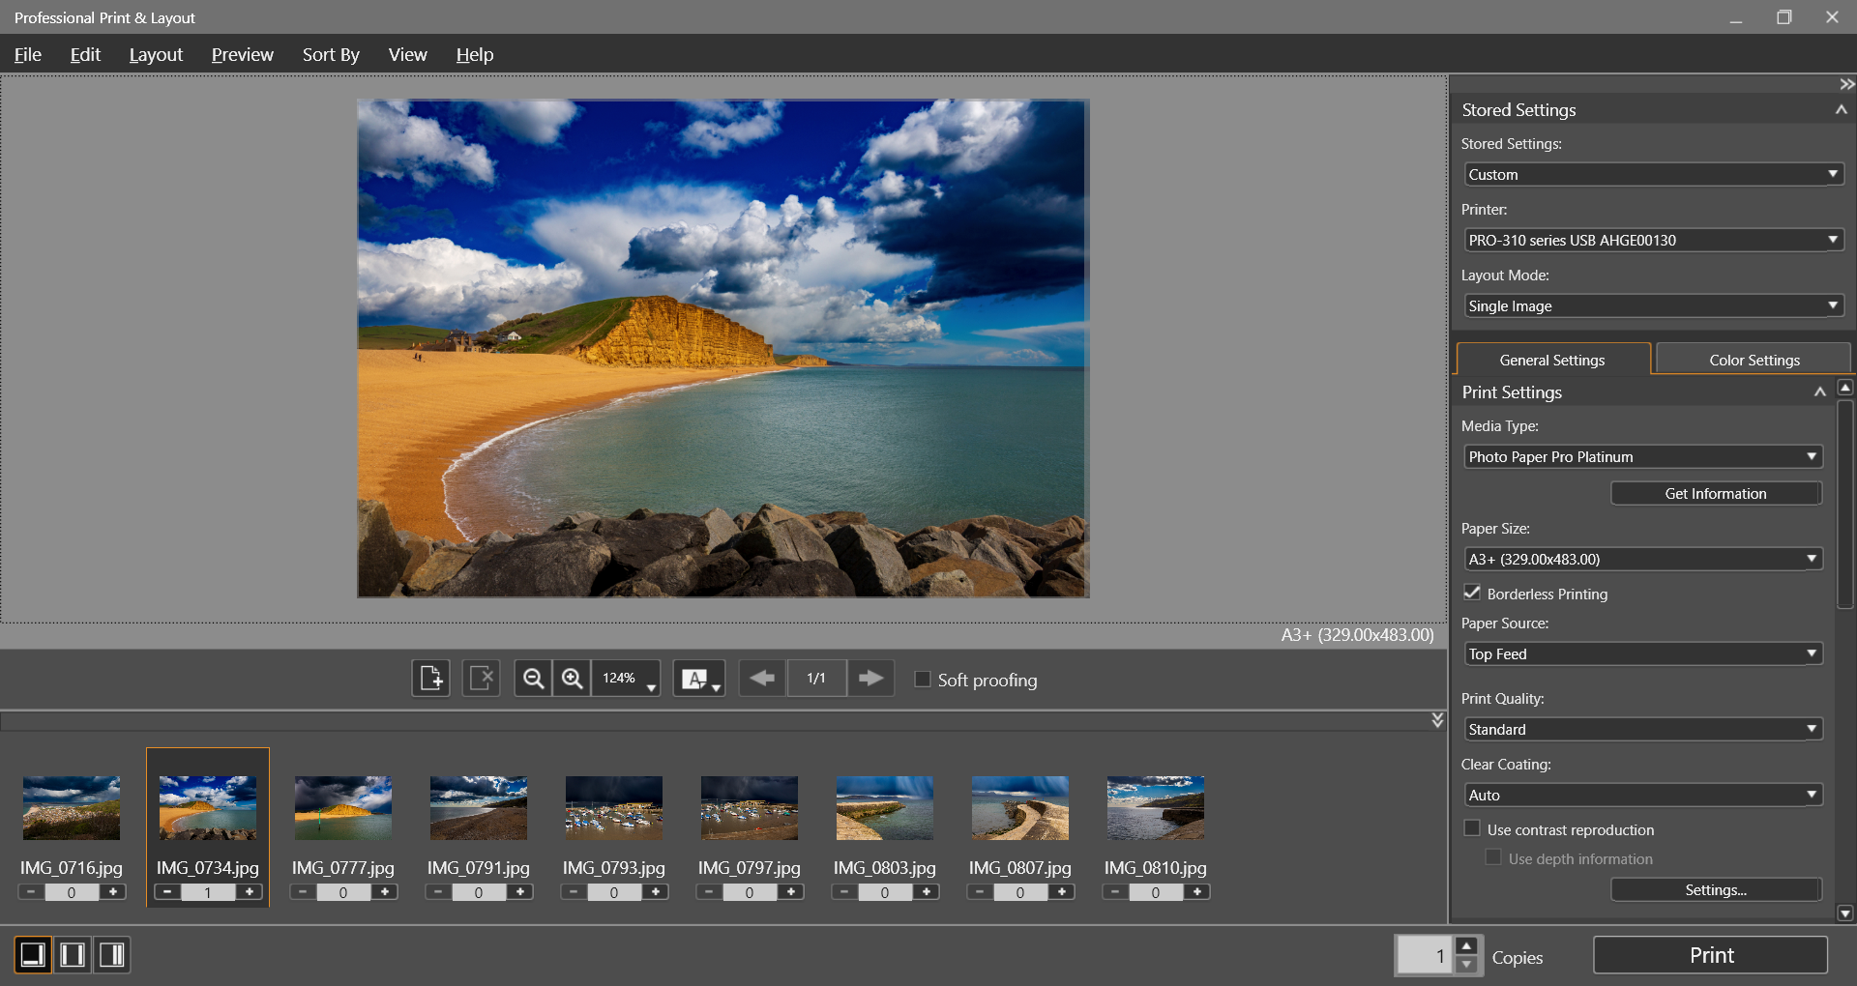The width and height of the screenshot is (1857, 986).
Task: Switch to General Settings tab
Action: tap(1552, 360)
